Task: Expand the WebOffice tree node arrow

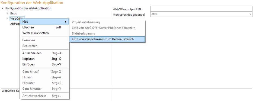Action: tap(7, 18)
